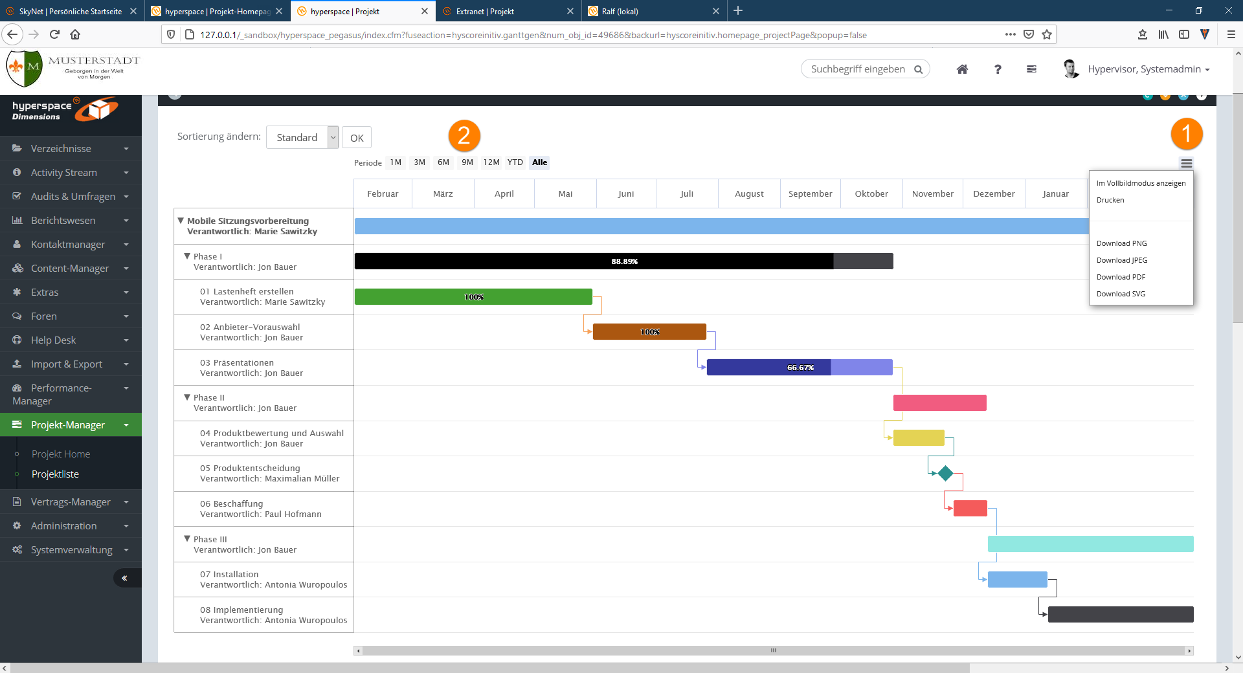The width and height of the screenshot is (1243, 673).
Task: Open the help question mark icon
Action: coord(998,69)
